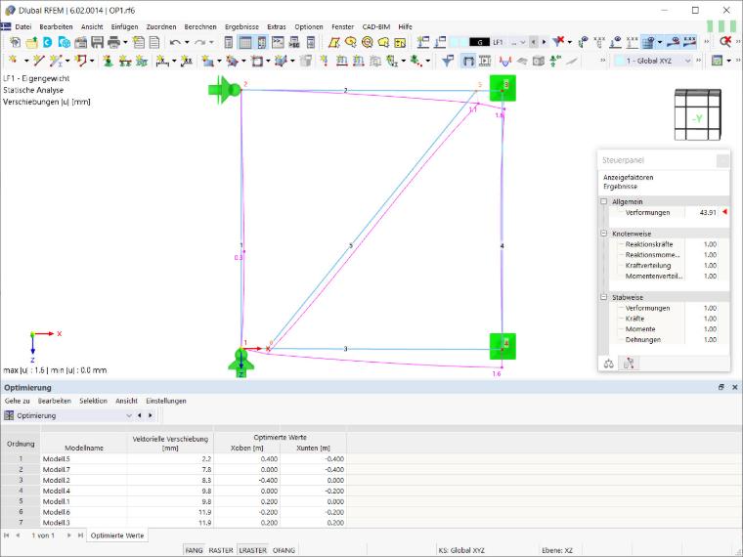
Task: Click the black G load case color swatch
Action: [479, 42]
